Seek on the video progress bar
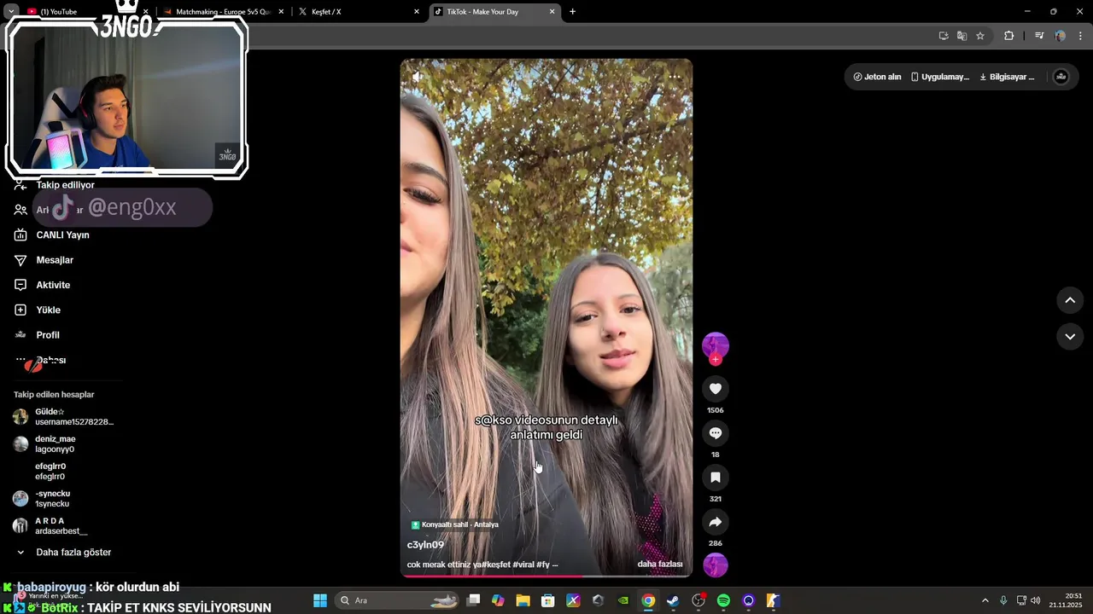 pos(546,576)
